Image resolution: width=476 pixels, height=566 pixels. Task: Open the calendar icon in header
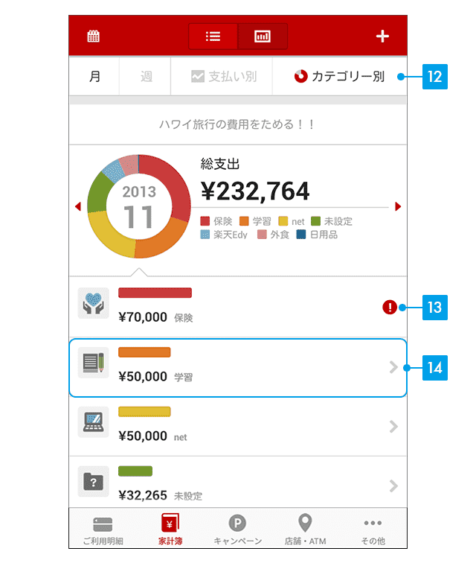pos(93,36)
